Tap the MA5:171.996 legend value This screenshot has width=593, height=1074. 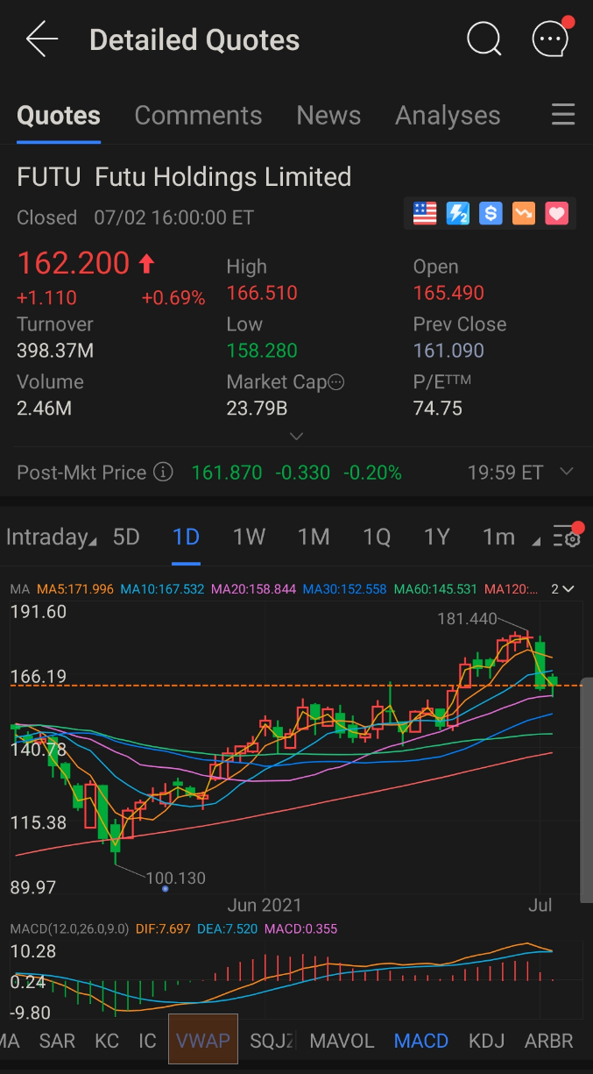point(74,589)
